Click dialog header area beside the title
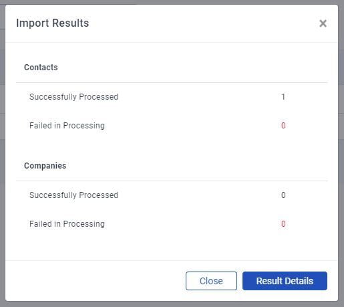This screenshot has width=344, height=307. pos(200,23)
